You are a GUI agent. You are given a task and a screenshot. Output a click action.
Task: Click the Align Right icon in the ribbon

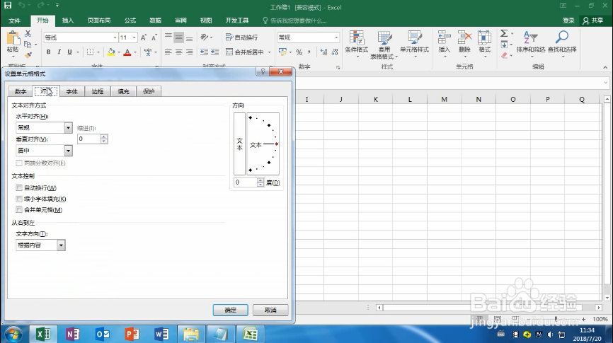pos(189,52)
